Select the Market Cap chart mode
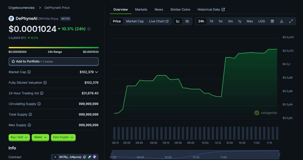Viewport: 303px width, 160px height. pyautogui.click(x=135, y=21)
